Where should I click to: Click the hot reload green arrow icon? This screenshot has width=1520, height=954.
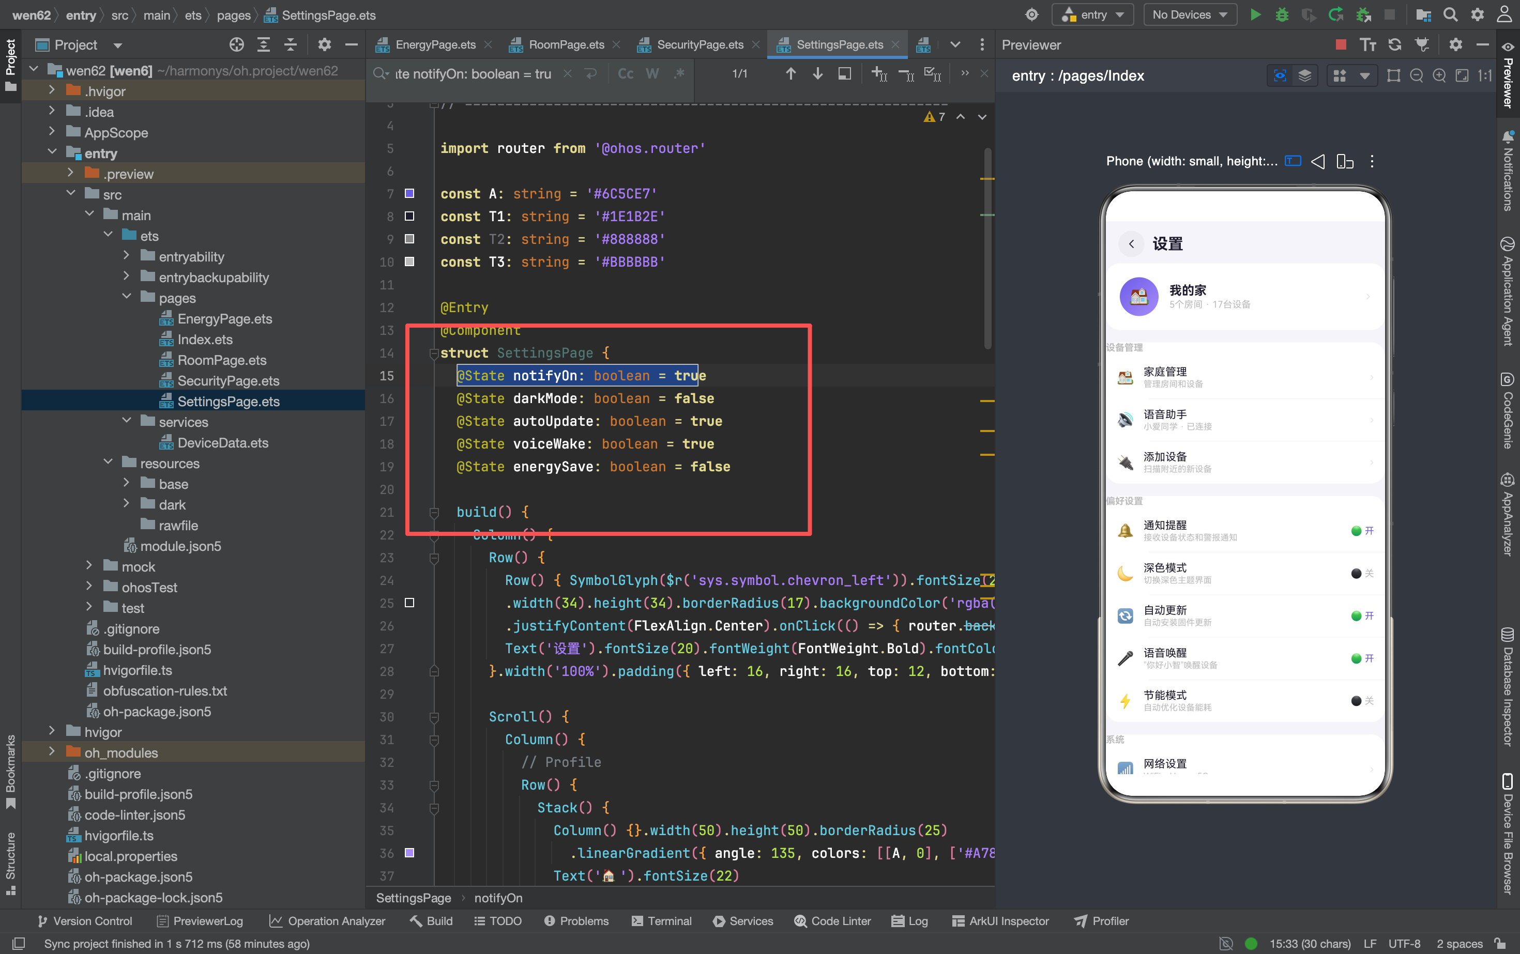click(x=1335, y=14)
